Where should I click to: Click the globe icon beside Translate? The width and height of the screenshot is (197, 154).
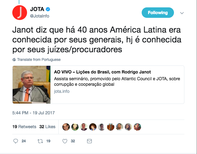[x=14, y=60]
